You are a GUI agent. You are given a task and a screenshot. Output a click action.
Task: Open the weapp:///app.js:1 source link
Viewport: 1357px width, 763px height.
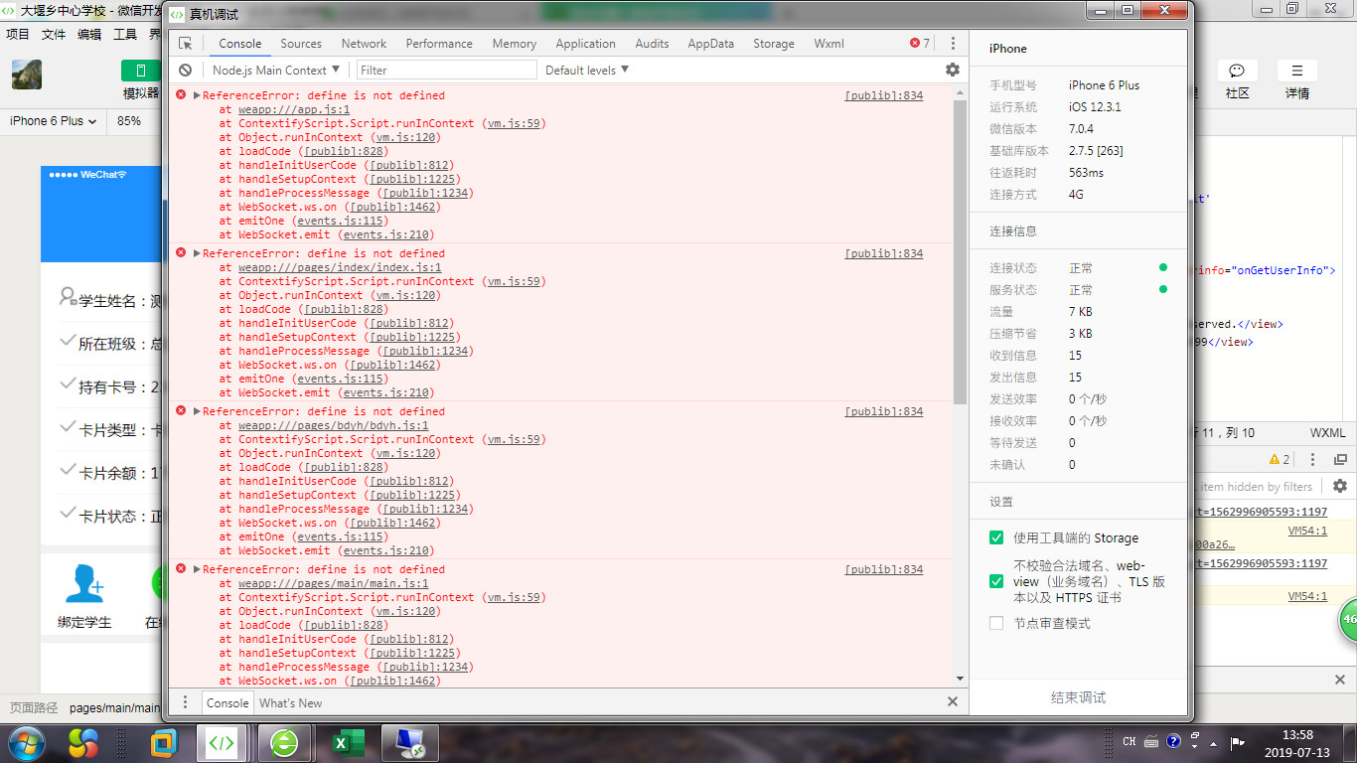[x=294, y=110]
